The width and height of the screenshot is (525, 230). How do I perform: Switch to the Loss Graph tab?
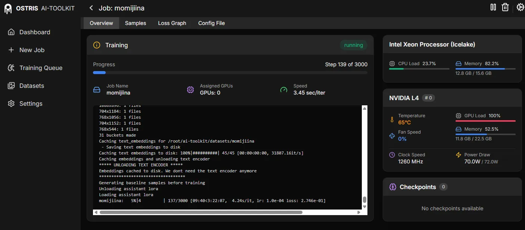[172, 23]
